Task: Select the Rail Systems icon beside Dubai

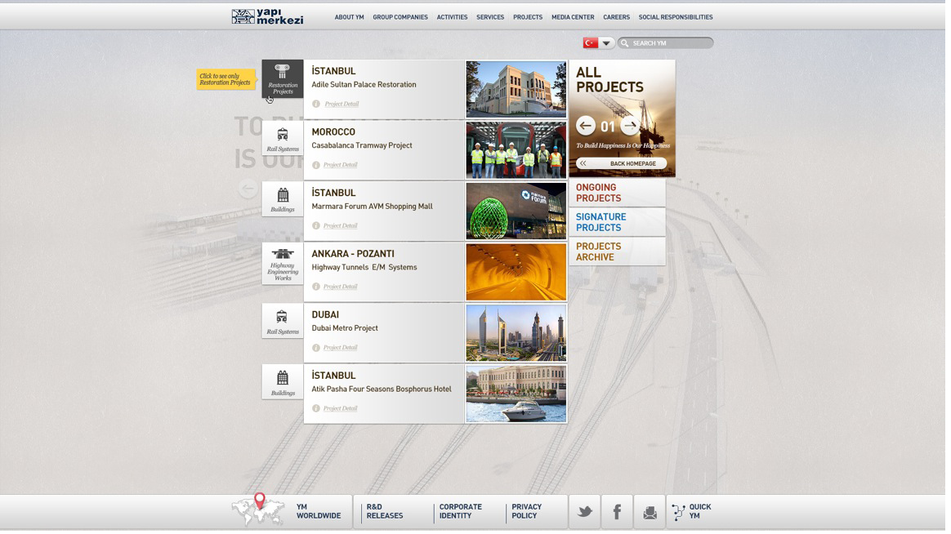Action: click(284, 322)
